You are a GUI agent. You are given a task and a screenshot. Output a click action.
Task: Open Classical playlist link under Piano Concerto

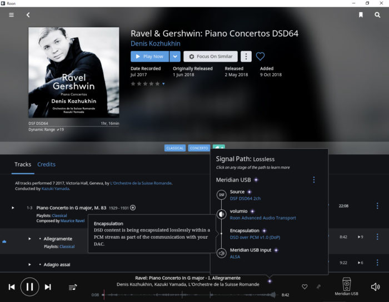59,215
